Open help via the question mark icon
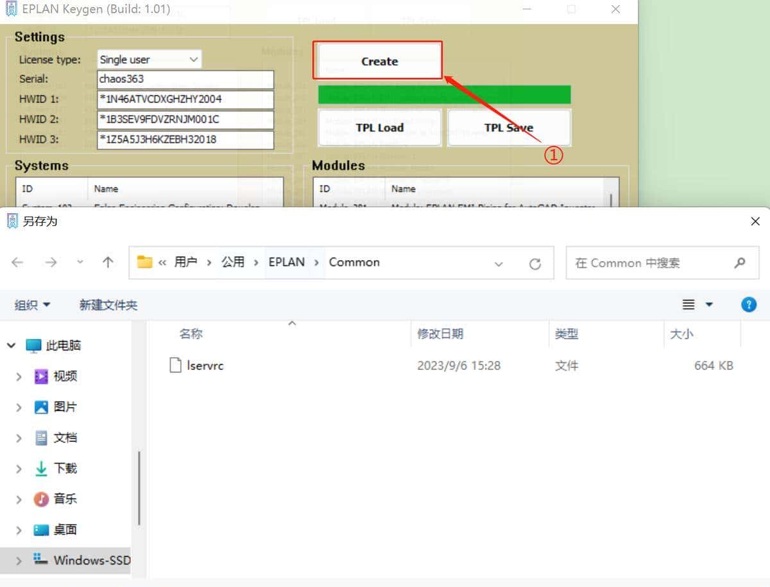 [x=749, y=304]
